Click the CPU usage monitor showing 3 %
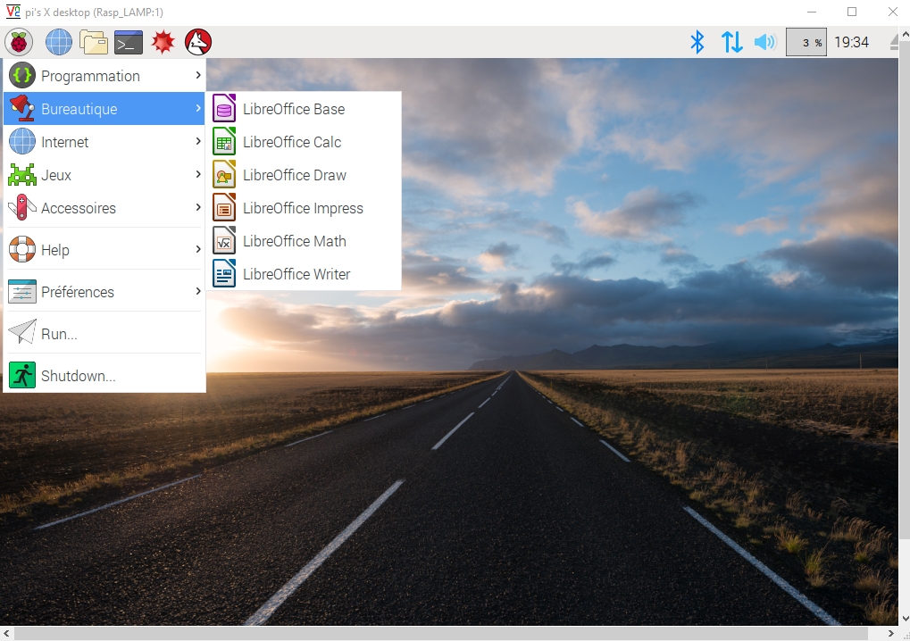 806,42
